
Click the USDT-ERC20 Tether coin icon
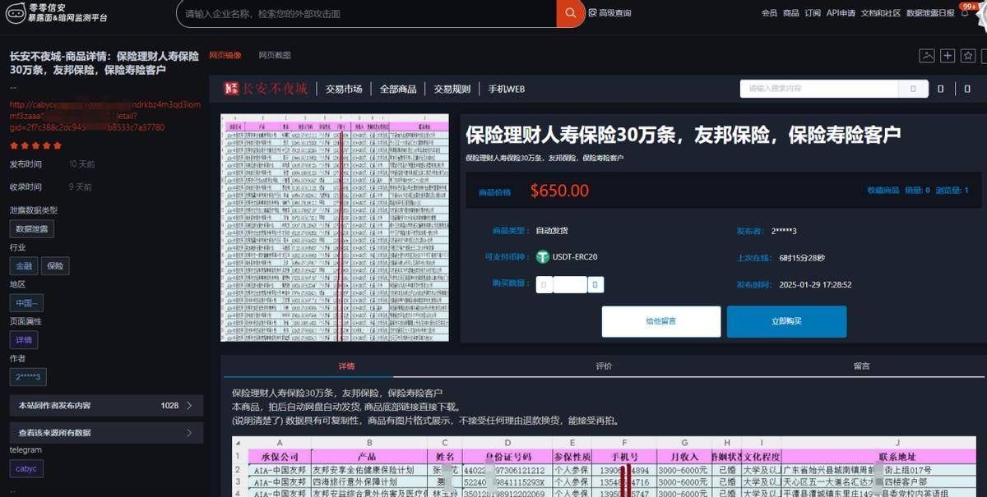tap(542, 257)
